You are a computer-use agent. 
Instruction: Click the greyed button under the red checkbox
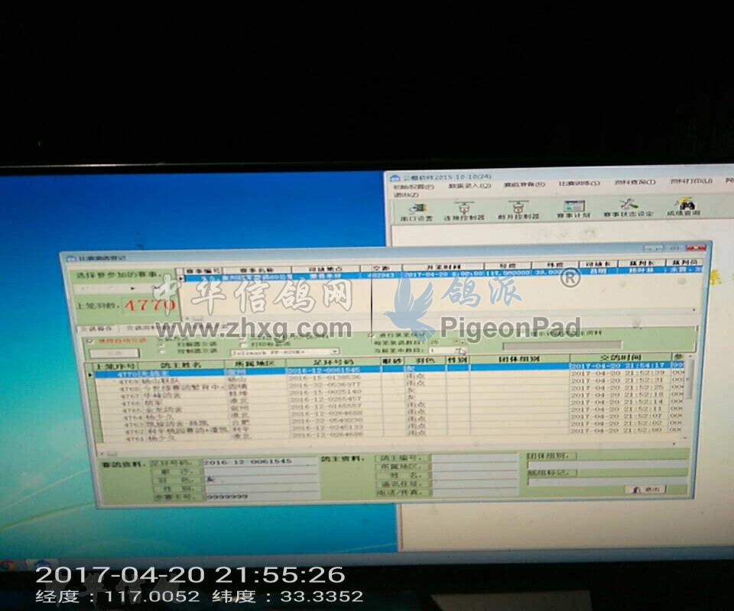(x=114, y=354)
